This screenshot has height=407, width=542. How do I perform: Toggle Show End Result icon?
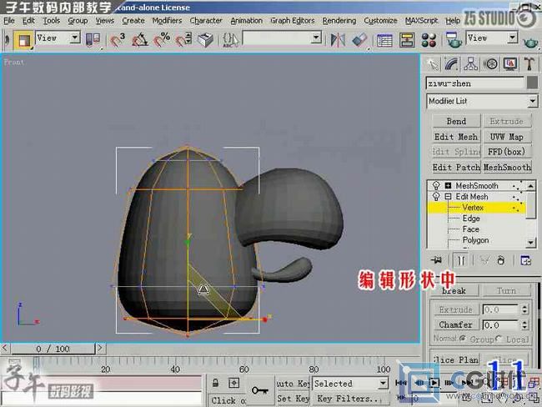[461, 260]
